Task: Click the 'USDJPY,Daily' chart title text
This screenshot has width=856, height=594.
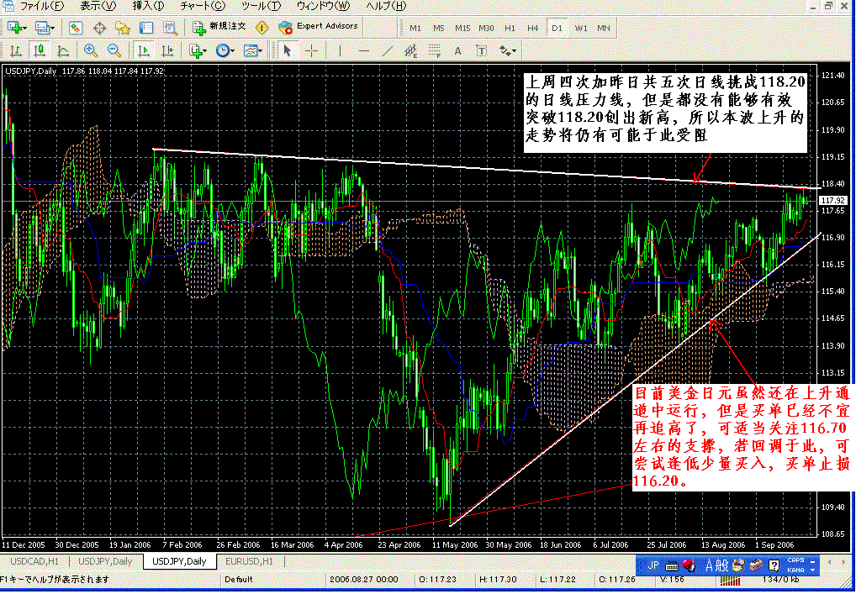Action: pos(31,71)
